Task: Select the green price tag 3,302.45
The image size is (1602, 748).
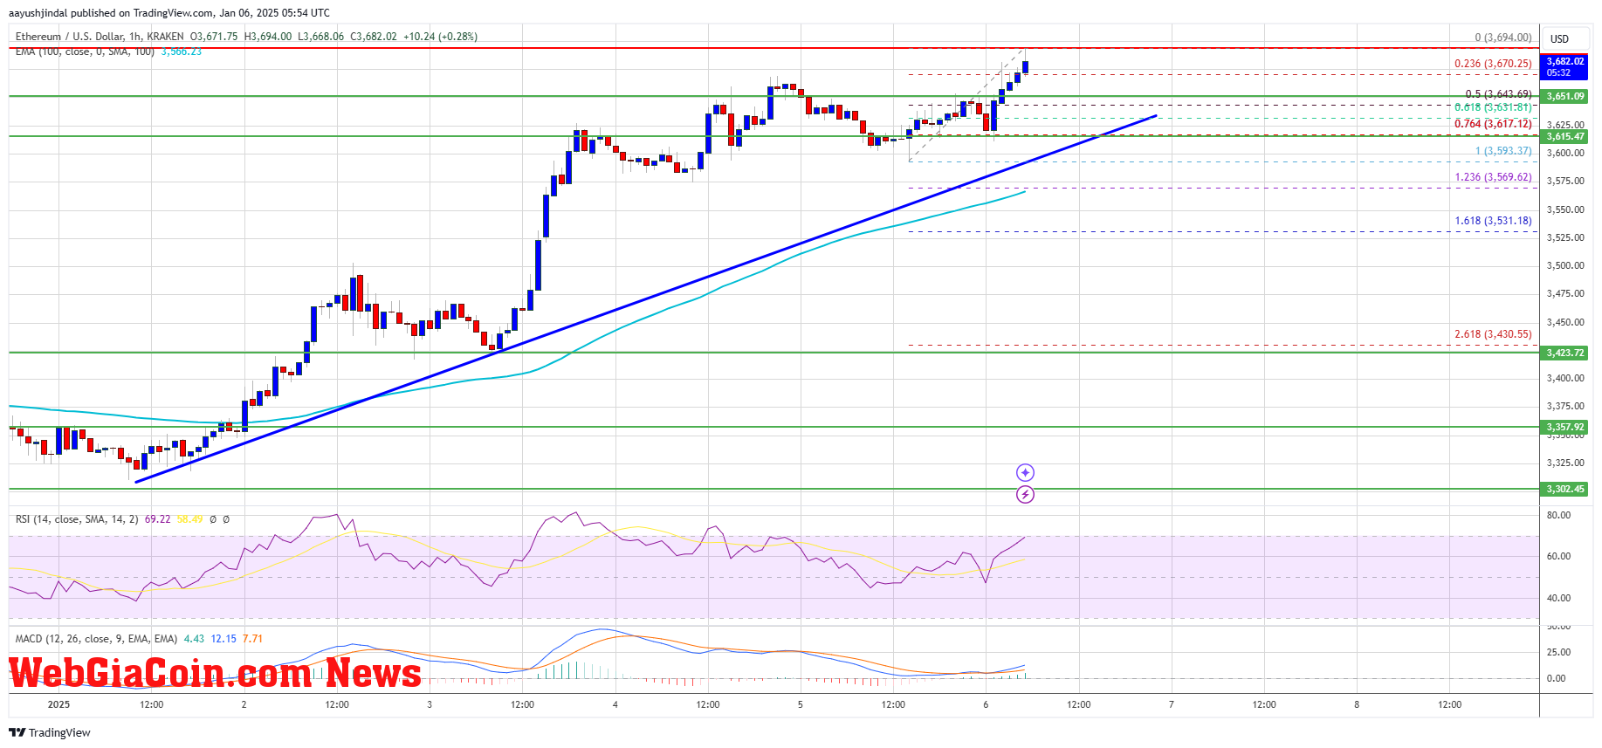Action: click(x=1564, y=489)
